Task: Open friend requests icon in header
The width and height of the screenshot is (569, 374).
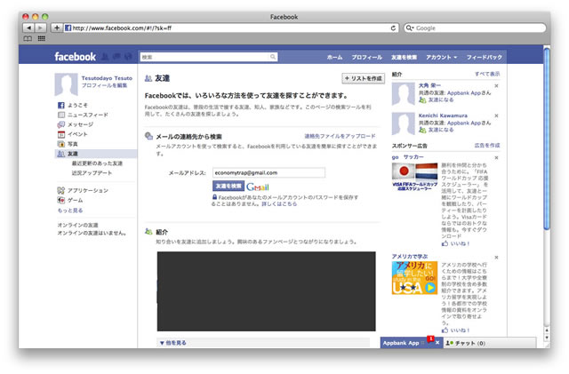Action: (x=105, y=57)
